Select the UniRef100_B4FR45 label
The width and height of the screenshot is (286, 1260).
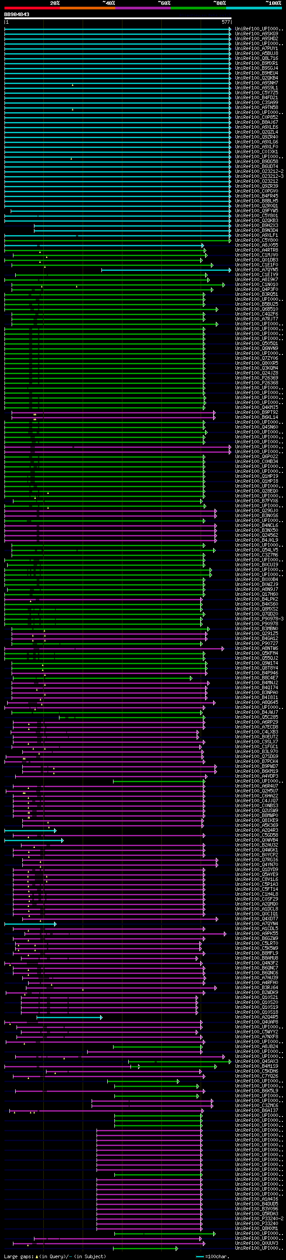point(256,196)
